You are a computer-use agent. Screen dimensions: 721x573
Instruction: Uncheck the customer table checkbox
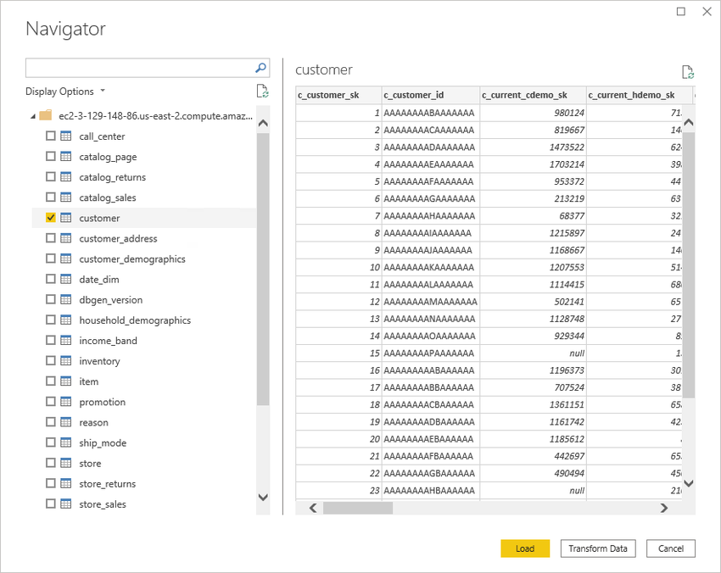tap(51, 218)
